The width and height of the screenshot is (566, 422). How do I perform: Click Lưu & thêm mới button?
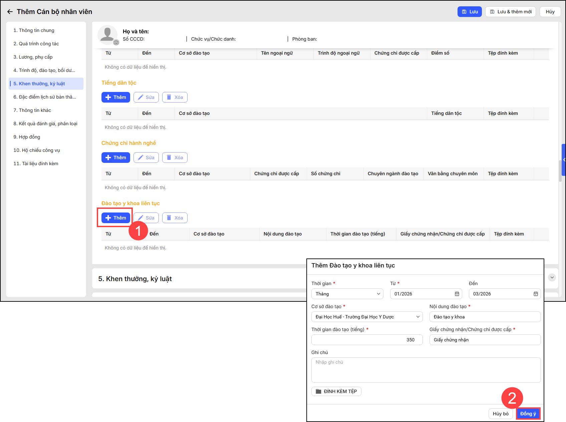tap(510, 12)
